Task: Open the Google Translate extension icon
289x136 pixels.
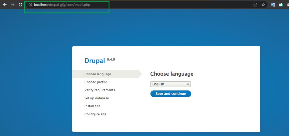Action: (x=273, y=5)
